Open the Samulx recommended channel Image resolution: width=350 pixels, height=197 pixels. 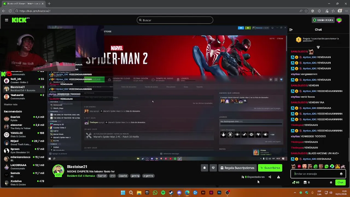point(24,175)
